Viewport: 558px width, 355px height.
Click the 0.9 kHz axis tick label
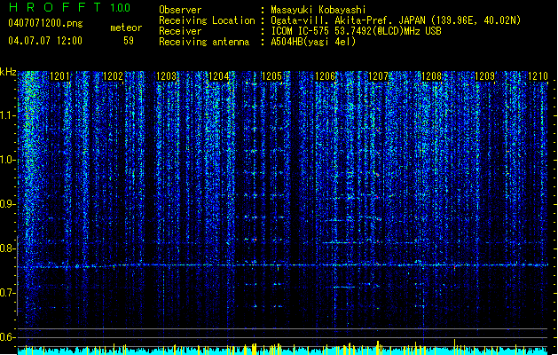click(7, 204)
